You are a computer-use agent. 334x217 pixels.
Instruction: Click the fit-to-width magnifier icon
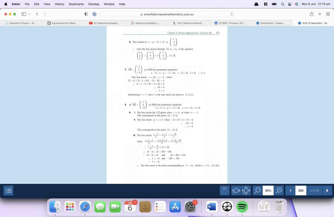[x=236, y=191]
